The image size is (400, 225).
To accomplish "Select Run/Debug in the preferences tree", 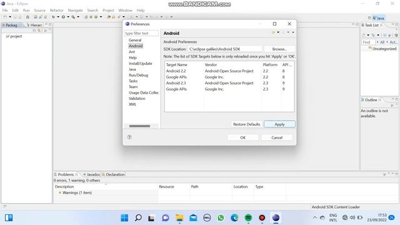I will (x=138, y=75).
